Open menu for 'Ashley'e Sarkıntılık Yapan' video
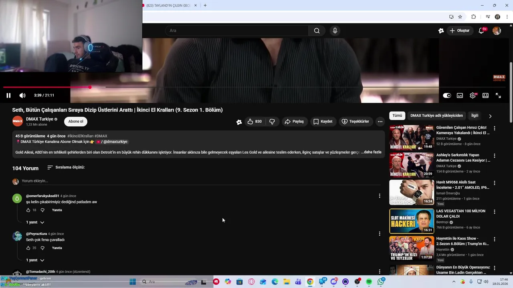513x288 pixels. [495, 156]
